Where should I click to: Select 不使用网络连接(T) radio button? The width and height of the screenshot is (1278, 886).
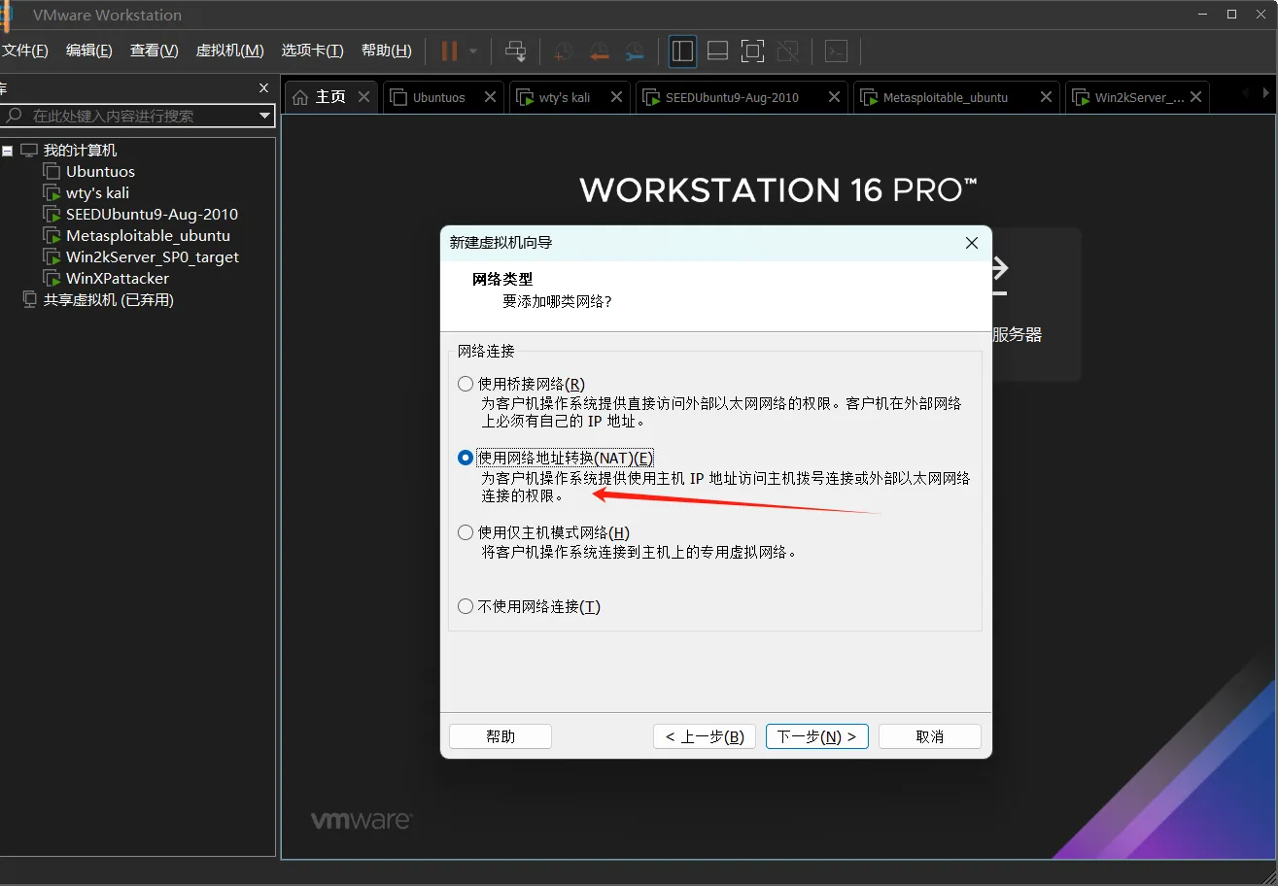click(466, 606)
